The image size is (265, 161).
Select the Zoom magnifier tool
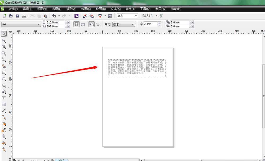tap(4, 53)
